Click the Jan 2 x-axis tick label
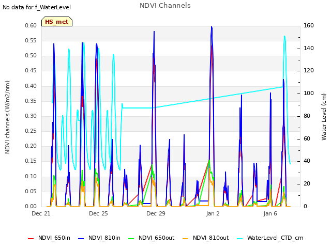 pyautogui.click(x=213, y=213)
